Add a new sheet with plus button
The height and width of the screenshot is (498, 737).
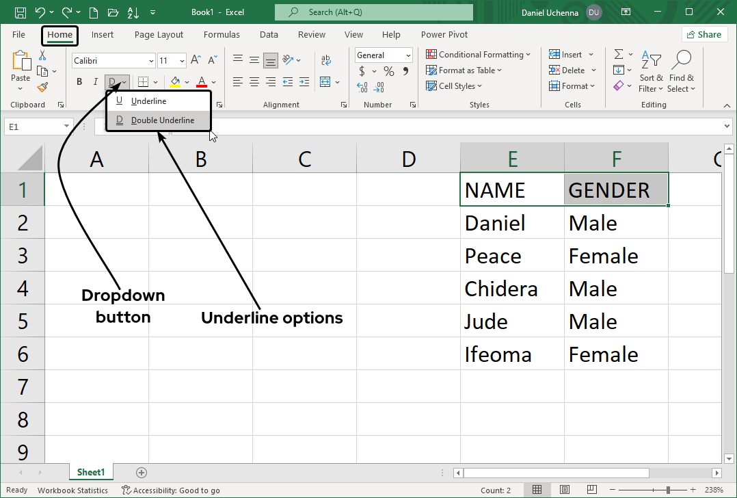[x=142, y=472]
